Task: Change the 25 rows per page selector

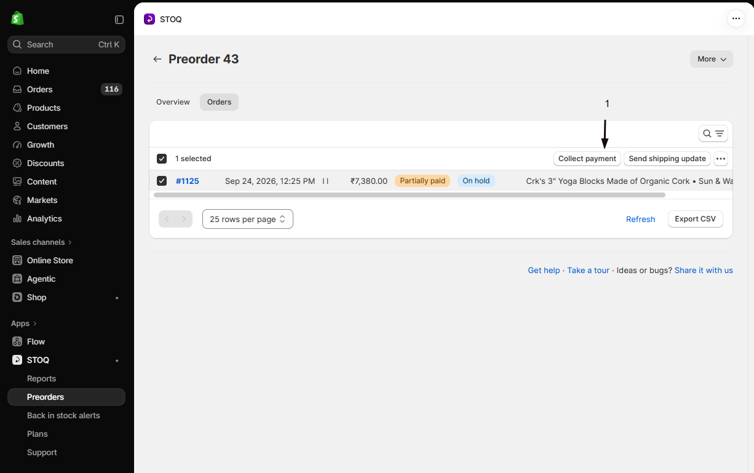Action: pyautogui.click(x=248, y=219)
